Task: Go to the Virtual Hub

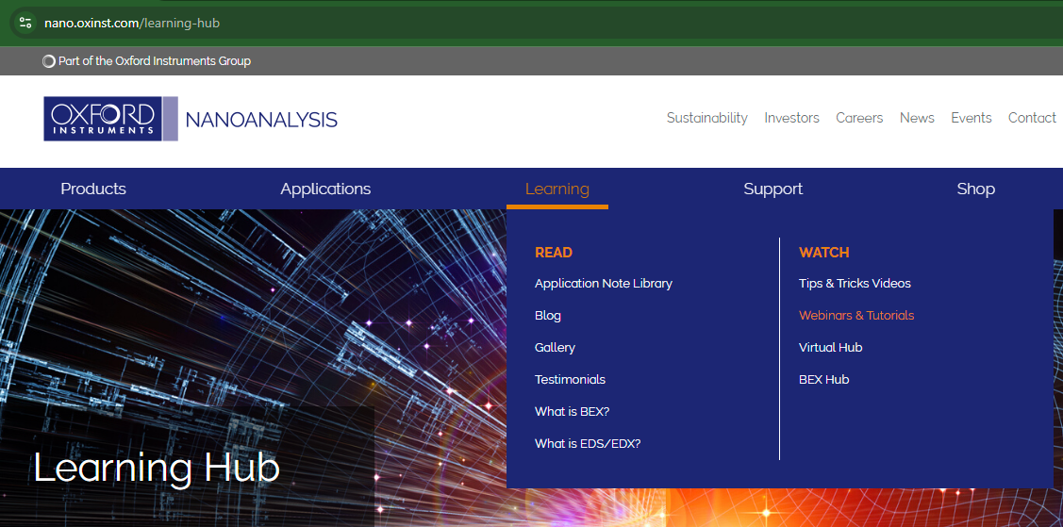Action: (x=830, y=347)
